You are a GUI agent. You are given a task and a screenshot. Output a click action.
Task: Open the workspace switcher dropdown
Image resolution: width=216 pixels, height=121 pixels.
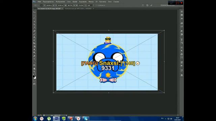[171, 5]
